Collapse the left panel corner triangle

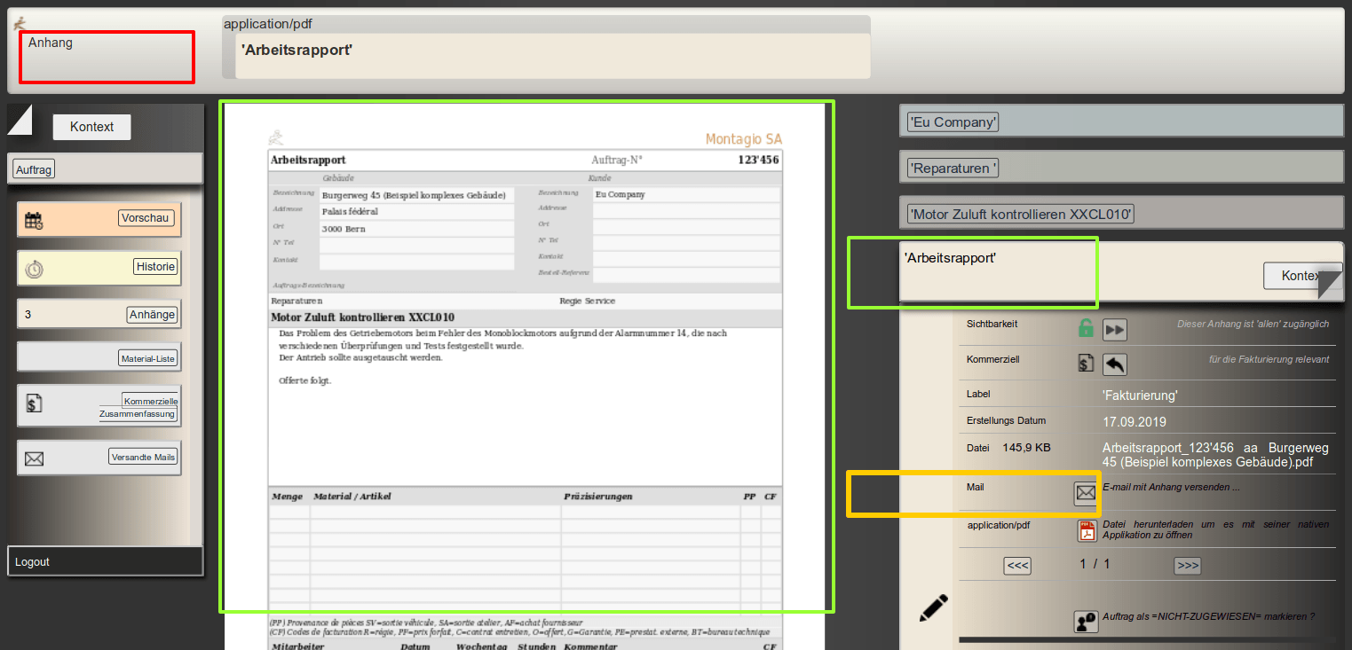[18, 119]
